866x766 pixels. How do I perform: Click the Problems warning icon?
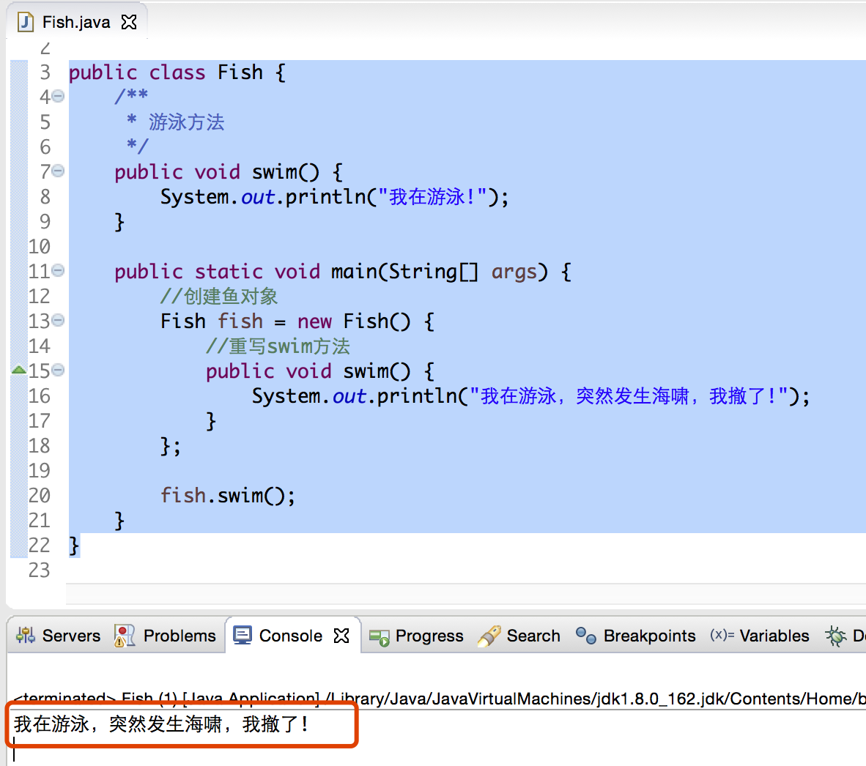coord(125,636)
